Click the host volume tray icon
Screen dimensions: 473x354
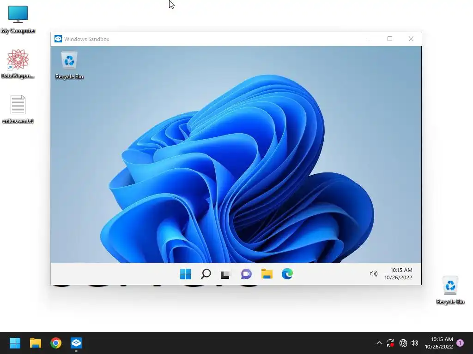(x=414, y=343)
